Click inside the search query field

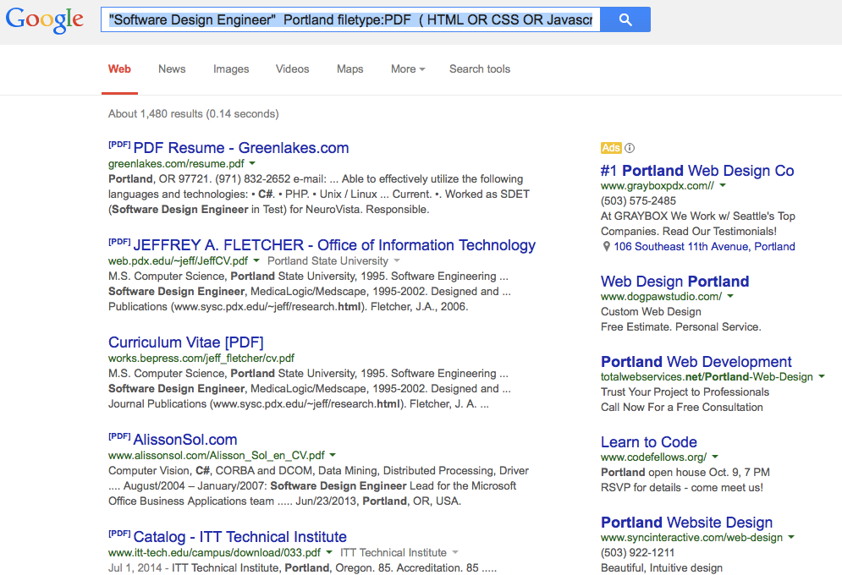[x=350, y=19]
